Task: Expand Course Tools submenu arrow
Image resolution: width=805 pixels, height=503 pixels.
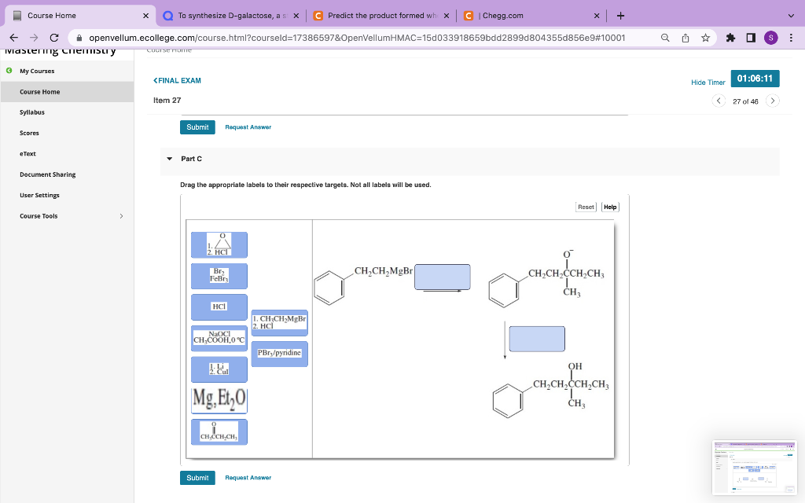Action: 121,216
